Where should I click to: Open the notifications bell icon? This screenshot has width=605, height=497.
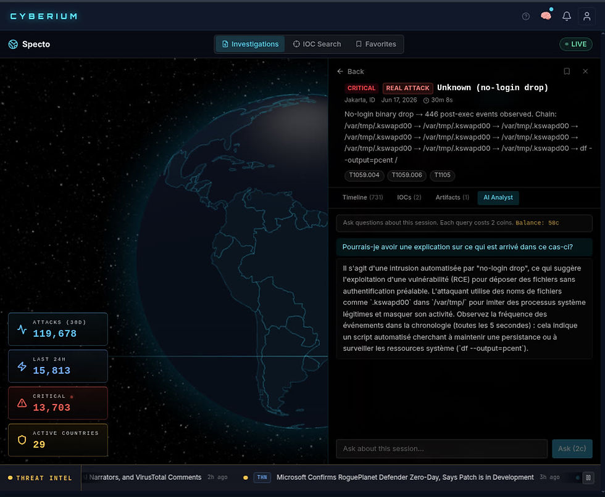pos(567,16)
